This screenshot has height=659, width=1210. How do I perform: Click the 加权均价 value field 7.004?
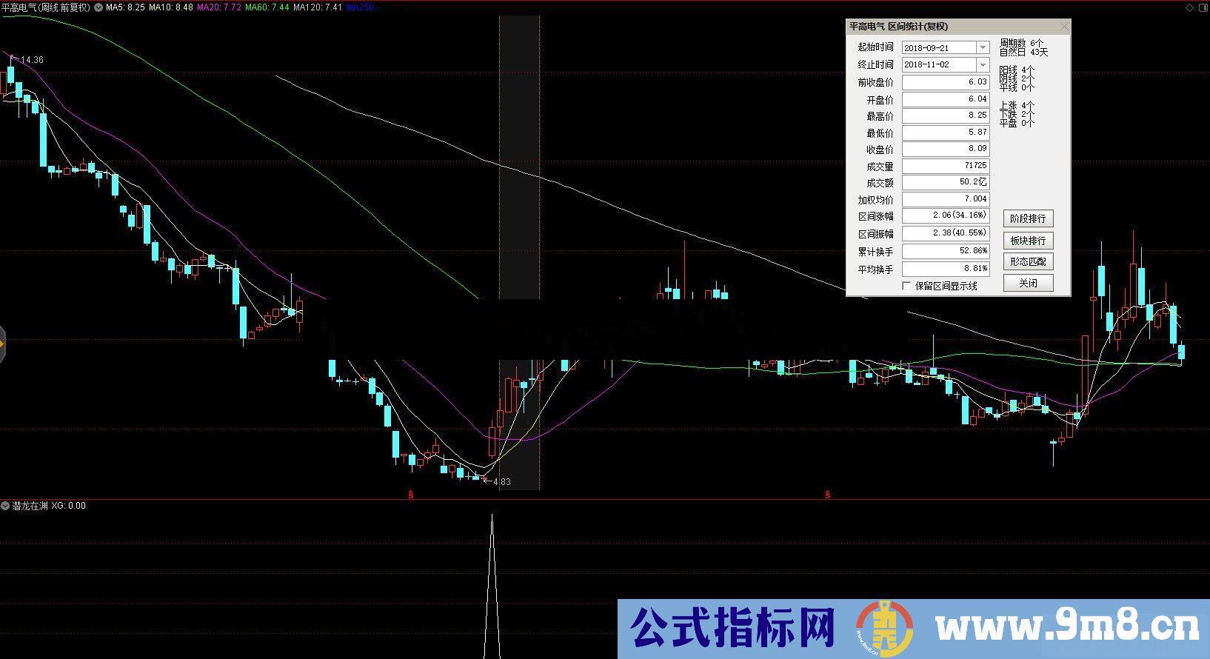click(x=946, y=199)
